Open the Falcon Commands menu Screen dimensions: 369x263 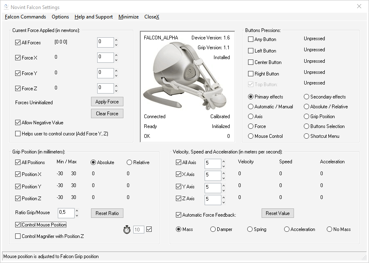25,17
